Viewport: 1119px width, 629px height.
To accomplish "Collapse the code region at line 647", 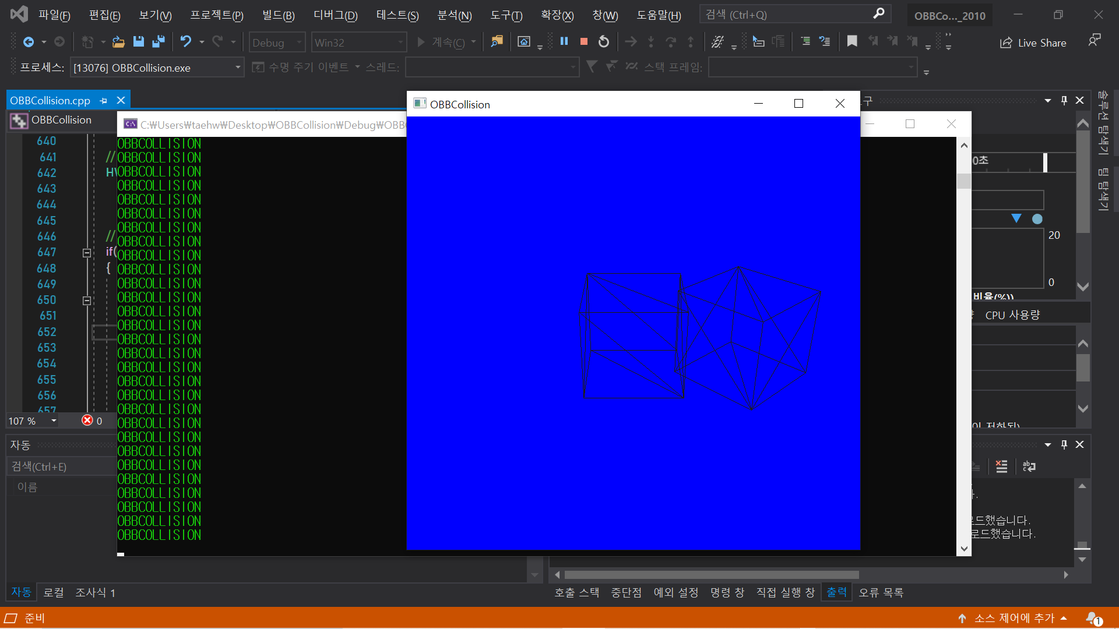I will click(86, 253).
